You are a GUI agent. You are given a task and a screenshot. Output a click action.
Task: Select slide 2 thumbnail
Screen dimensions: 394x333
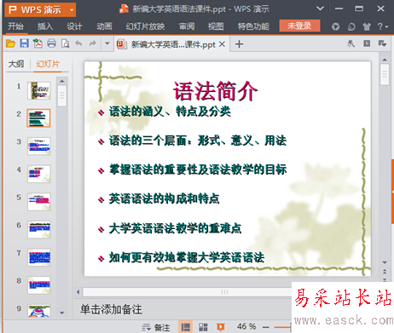tap(39, 118)
